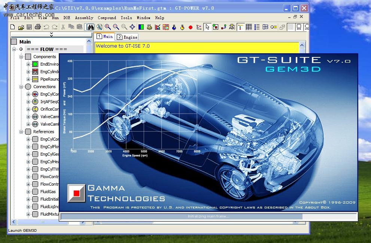Open the Tools menu
Viewport: 371px width, 243px height.
pyautogui.click(x=126, y=18)
